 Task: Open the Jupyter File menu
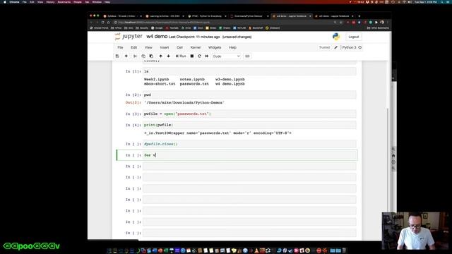120,47
